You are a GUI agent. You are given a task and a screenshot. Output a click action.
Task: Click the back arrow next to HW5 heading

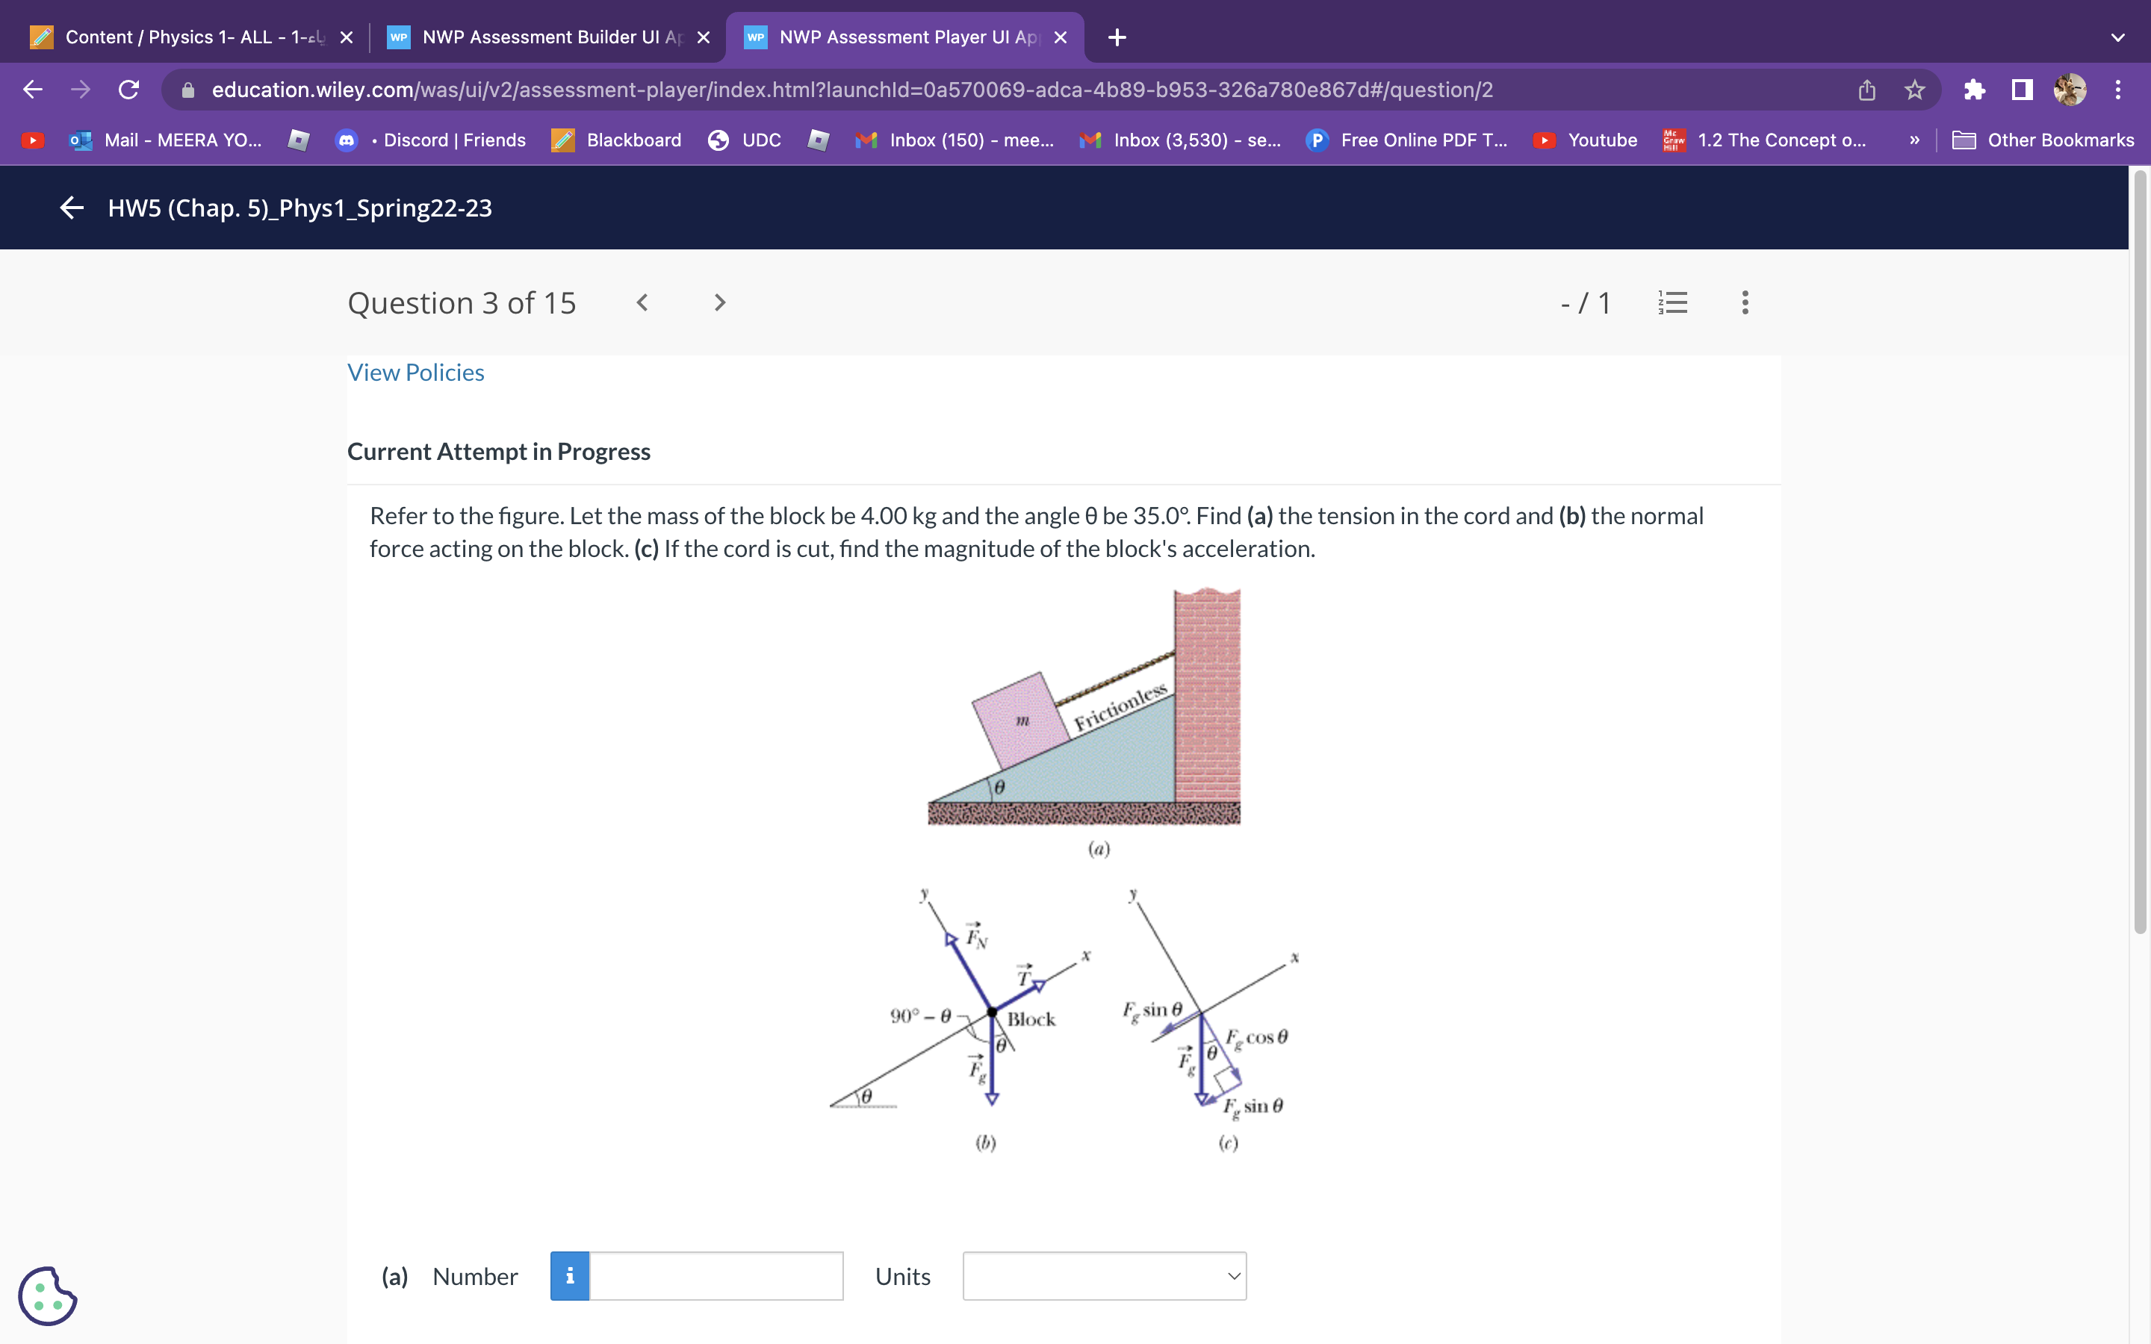[x=70, y=208]
